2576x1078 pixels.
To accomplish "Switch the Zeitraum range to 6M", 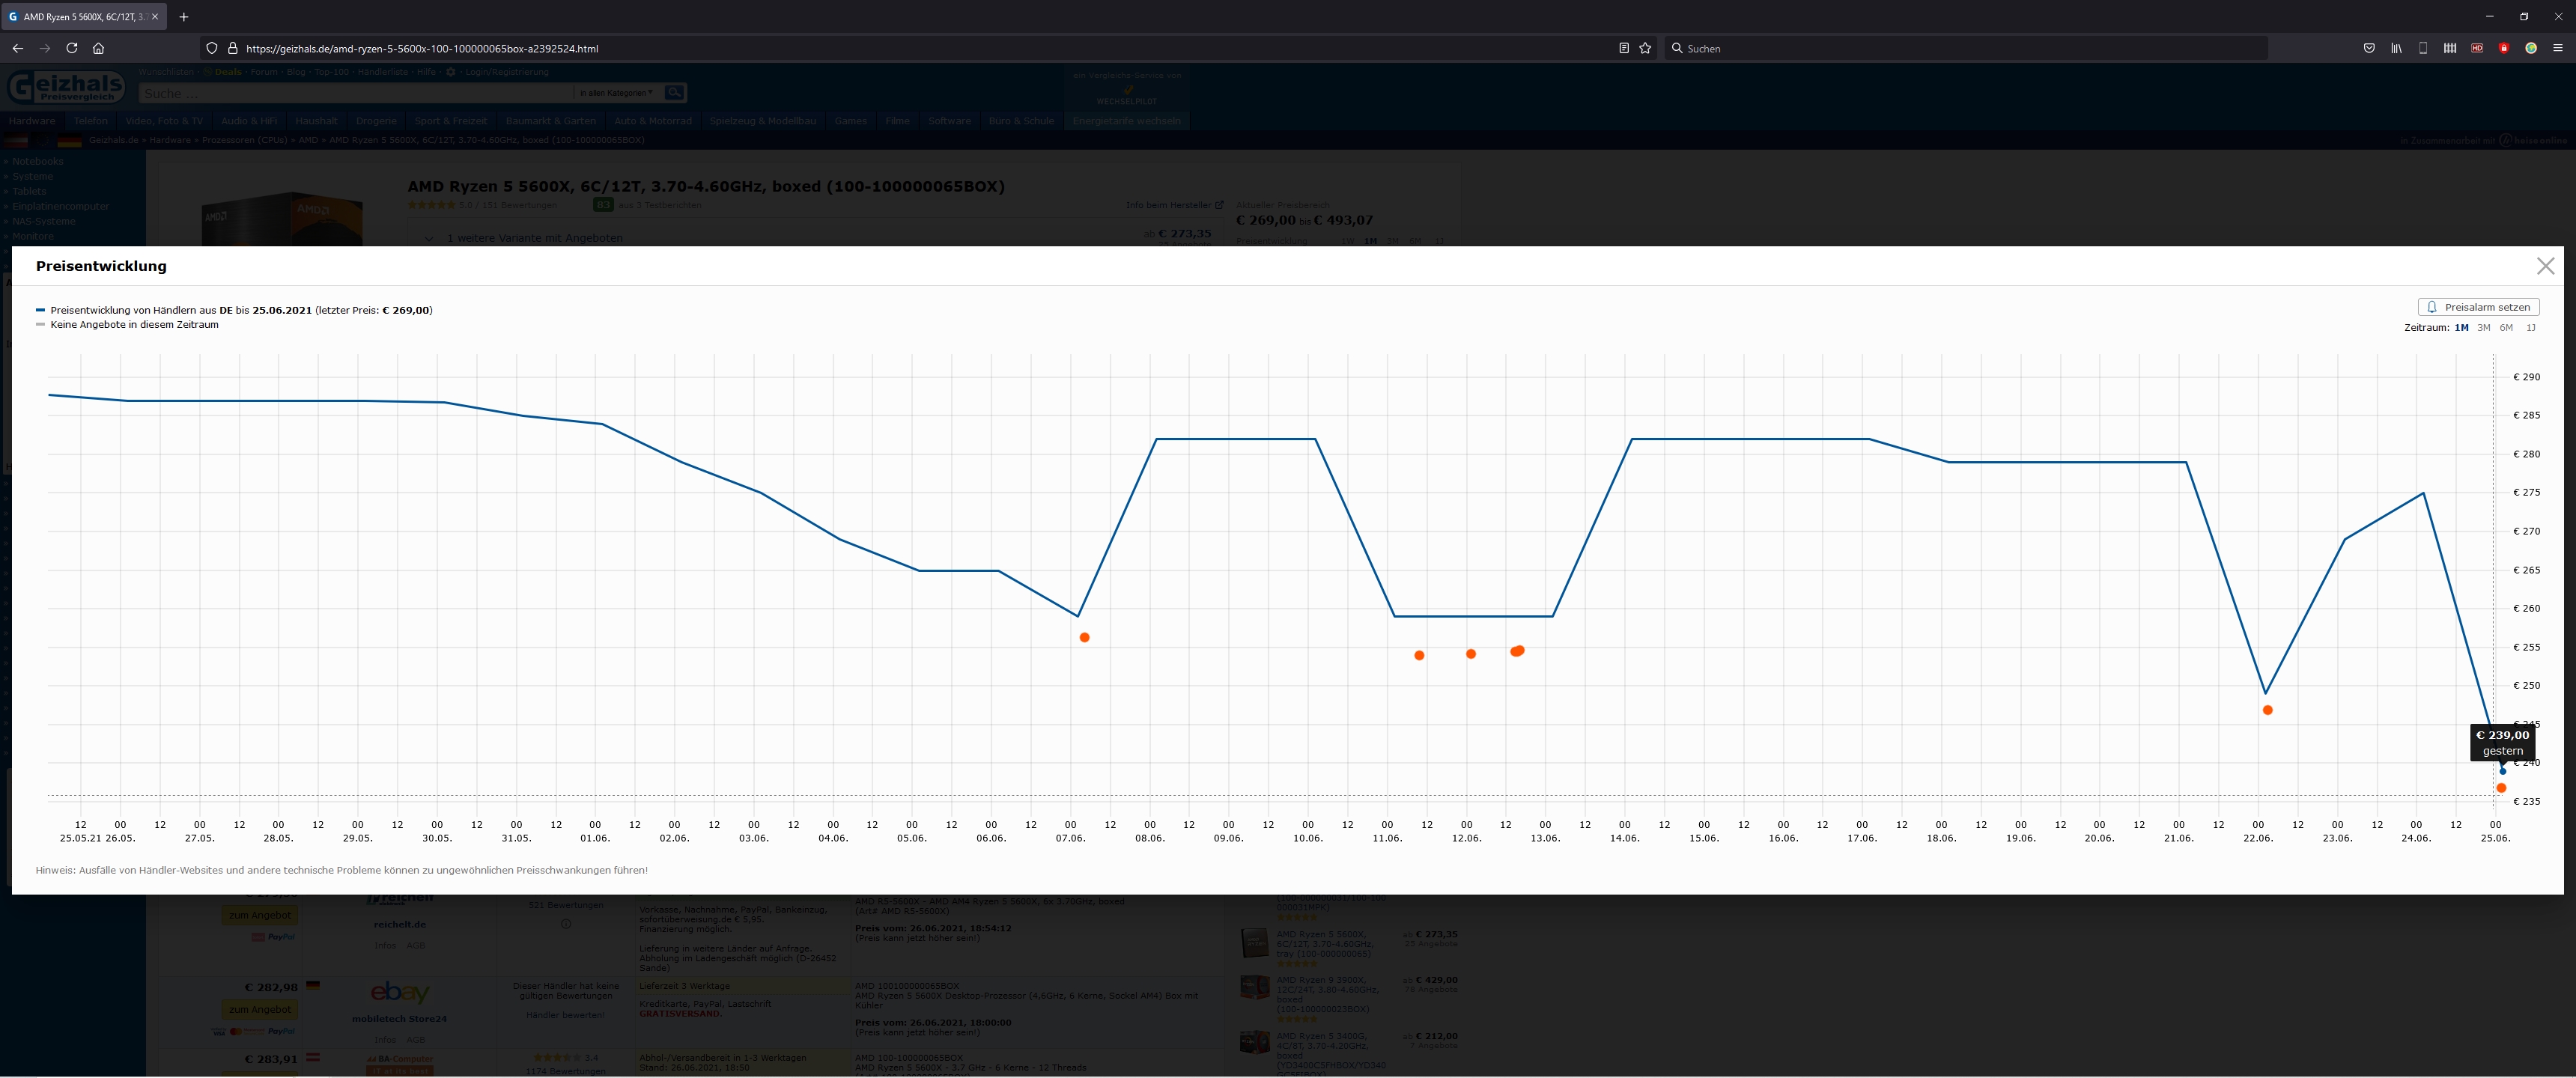I will coord(2506,328).
